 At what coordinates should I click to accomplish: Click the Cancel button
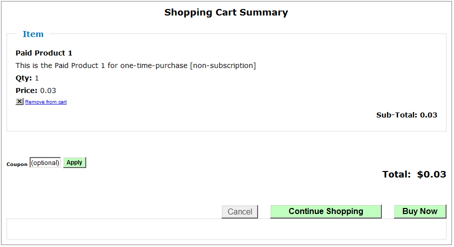pyautogui.click(x=240, y=211)
